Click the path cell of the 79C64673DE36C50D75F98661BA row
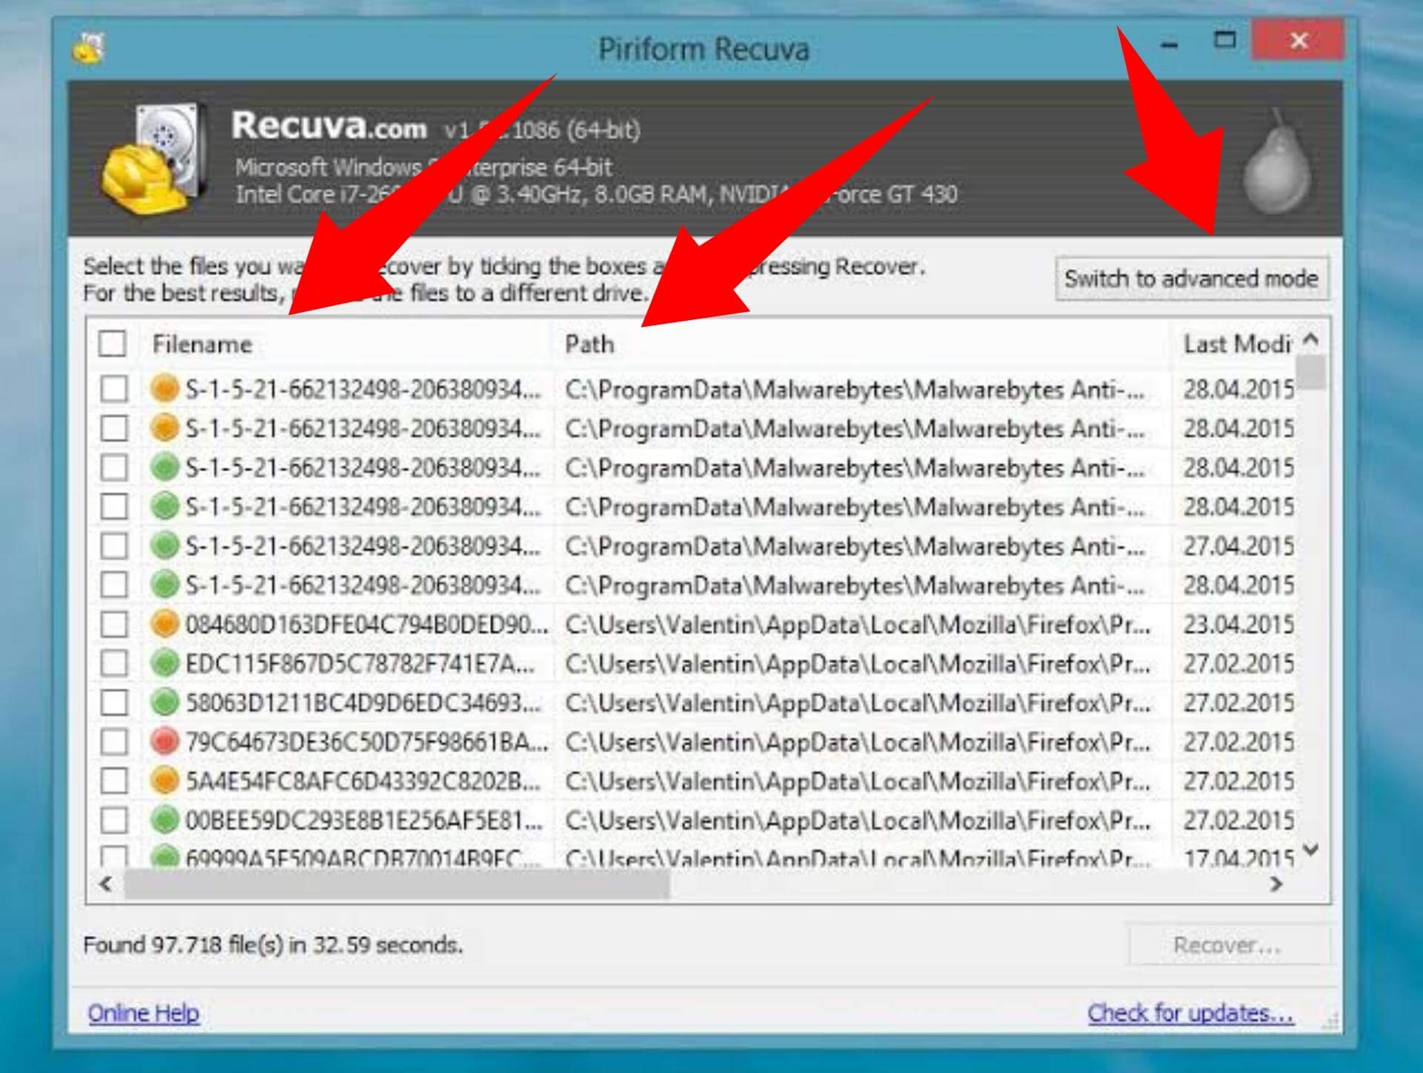Image resolution: width=1423 pixels, height=1073 pixels. [858, 743]
